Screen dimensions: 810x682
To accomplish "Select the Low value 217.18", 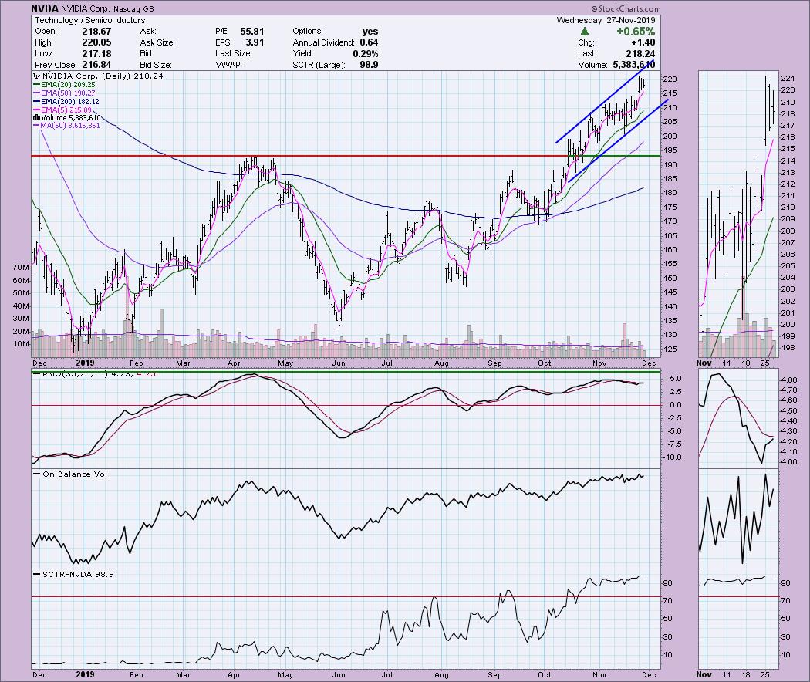I will tap(96, 54).
